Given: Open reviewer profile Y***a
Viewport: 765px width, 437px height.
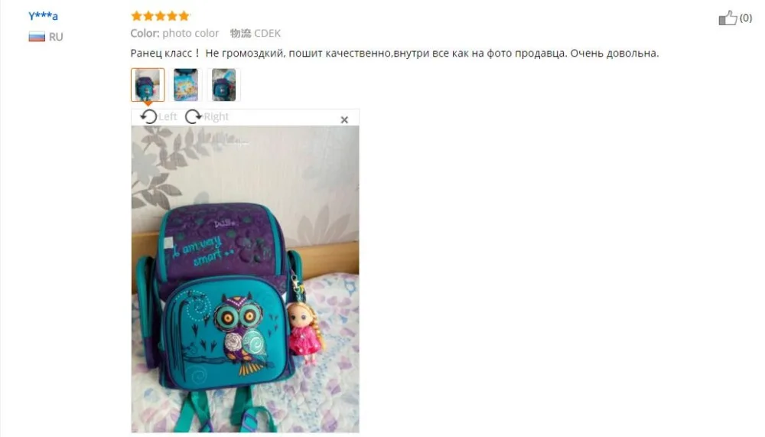Looking at the screenshot, I should click(43, 15).
